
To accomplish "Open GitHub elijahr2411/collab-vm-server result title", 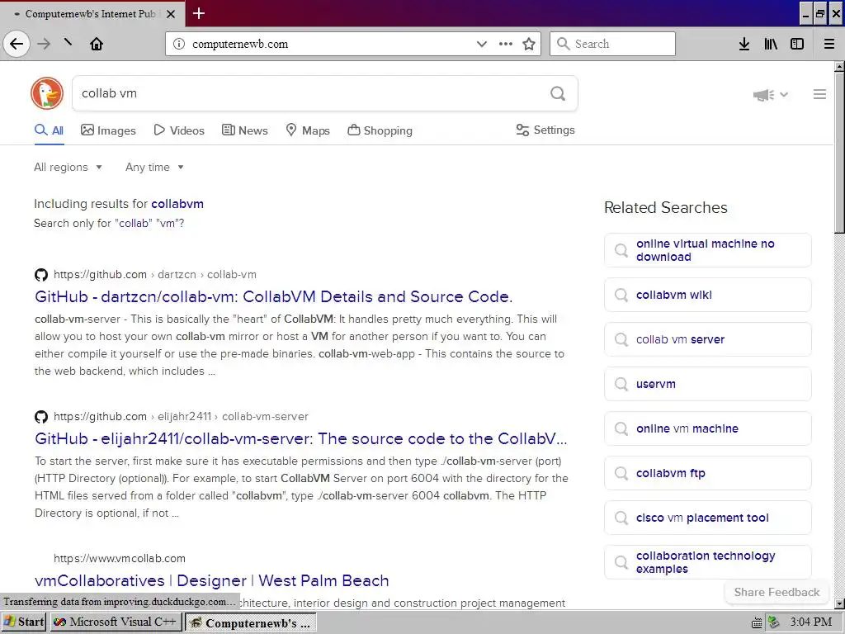I will pyautogui.click(x=300, y=438).
